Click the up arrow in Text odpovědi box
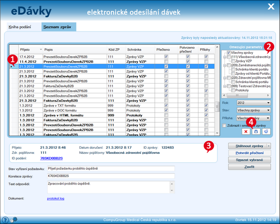Screen dimensions: 280x224 [x=172, y=184]
